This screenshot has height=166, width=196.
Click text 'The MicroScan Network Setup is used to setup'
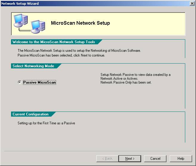point(51,51)
